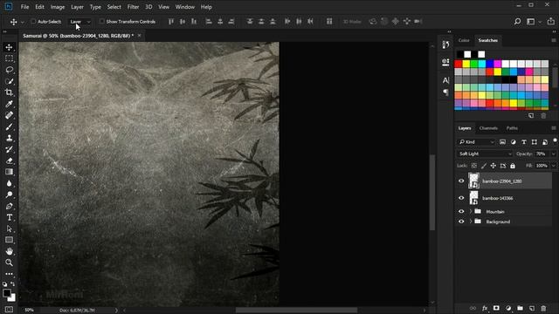Add a layer style with fx button
Image resolution: width=559 pixels, height=314 pixels.
click(x=485, y=308)
